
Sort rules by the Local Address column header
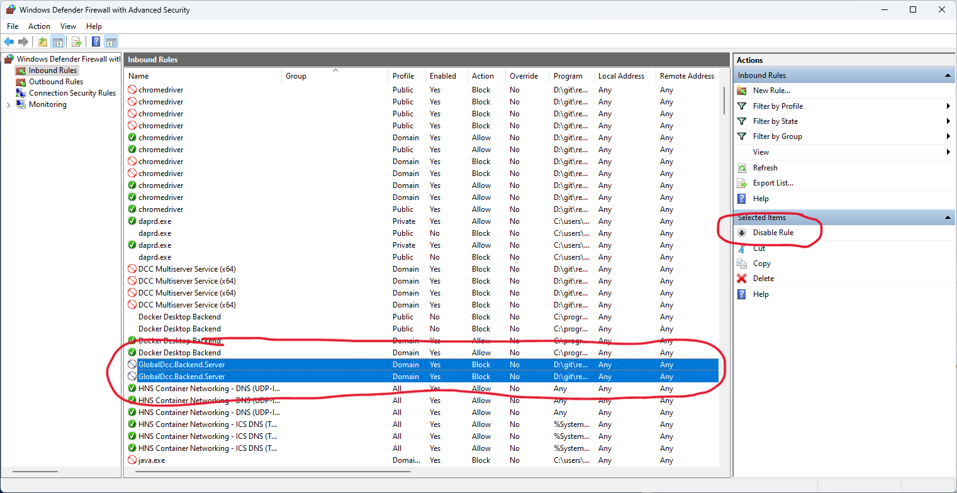coord(625,76)
